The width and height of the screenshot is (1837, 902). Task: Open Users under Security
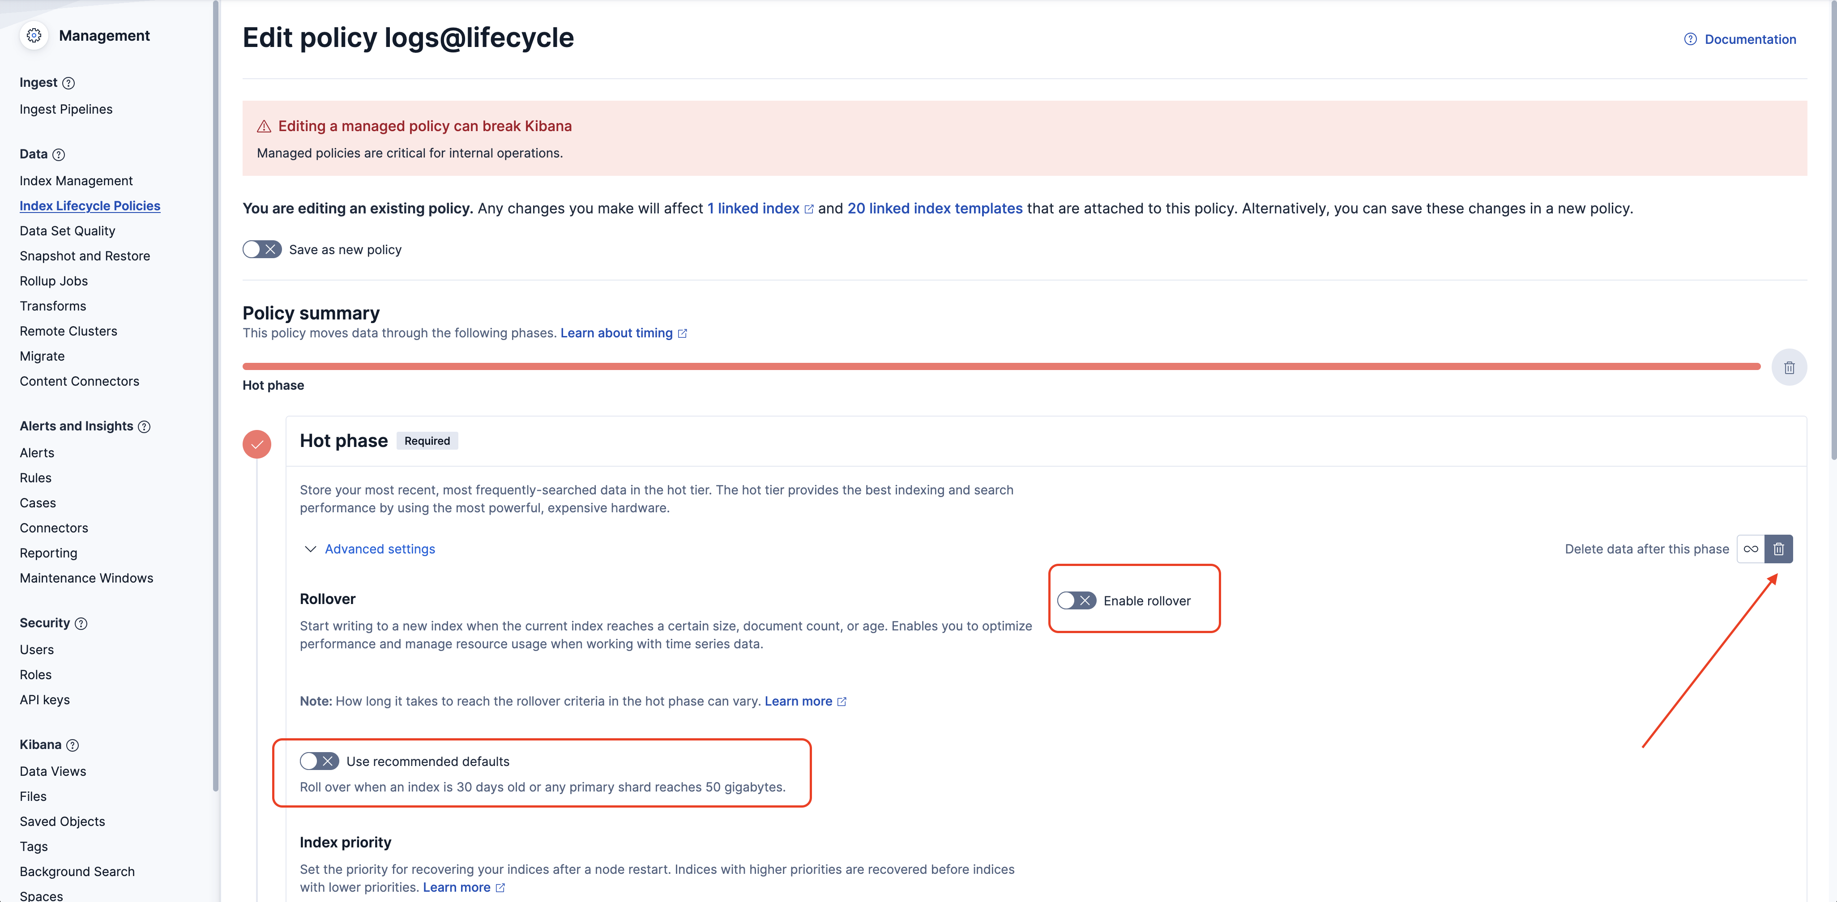[x=37, y=650]
